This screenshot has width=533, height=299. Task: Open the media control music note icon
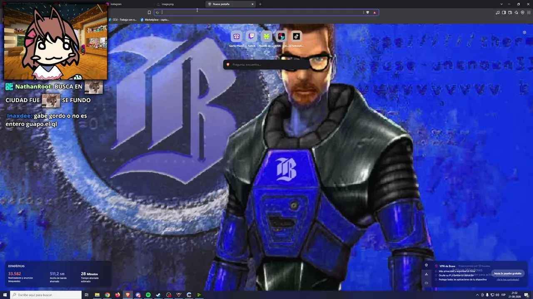click(x=498, y=12)
